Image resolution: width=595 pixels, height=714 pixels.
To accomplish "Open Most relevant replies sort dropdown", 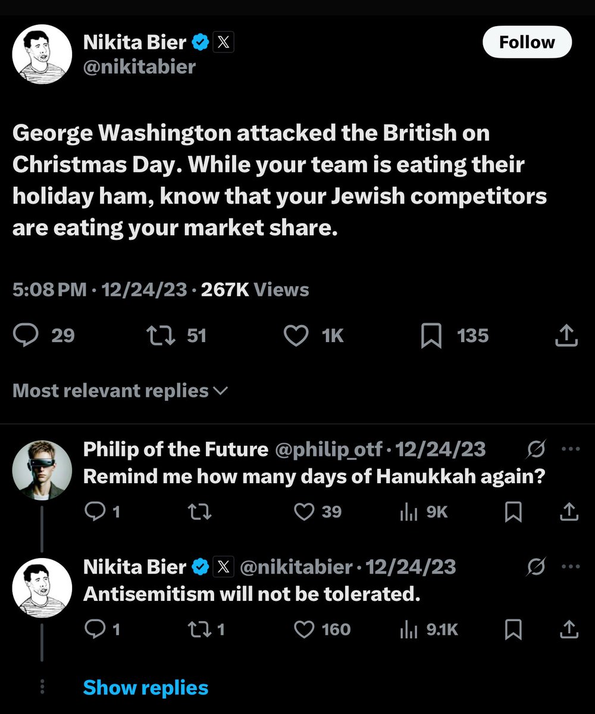I will click(x=120, y=391).
